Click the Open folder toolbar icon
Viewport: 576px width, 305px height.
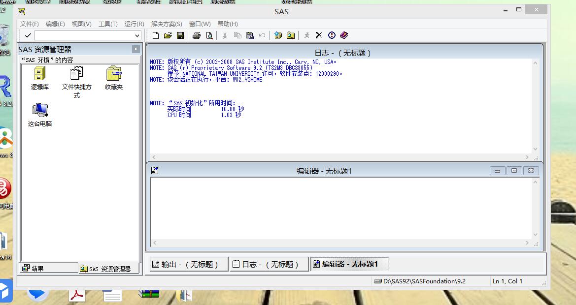click(x=168, y=35)
